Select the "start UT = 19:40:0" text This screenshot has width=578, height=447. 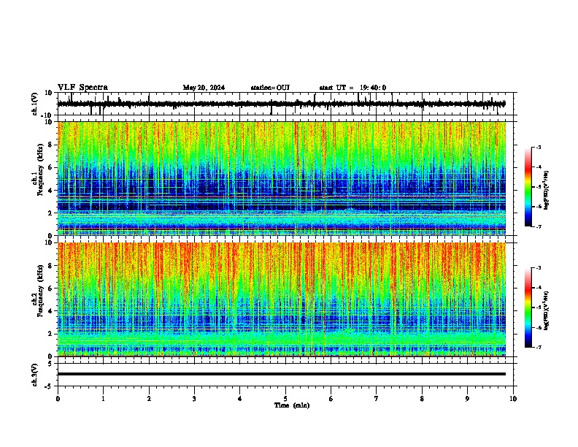(x=352, y=88)
